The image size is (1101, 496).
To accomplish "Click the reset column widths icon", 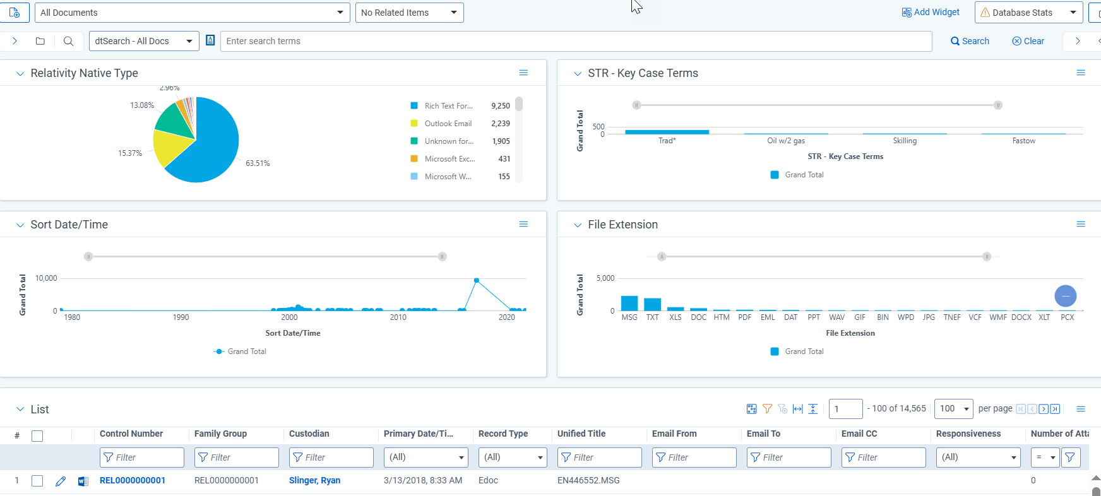I will click(798, 409).
